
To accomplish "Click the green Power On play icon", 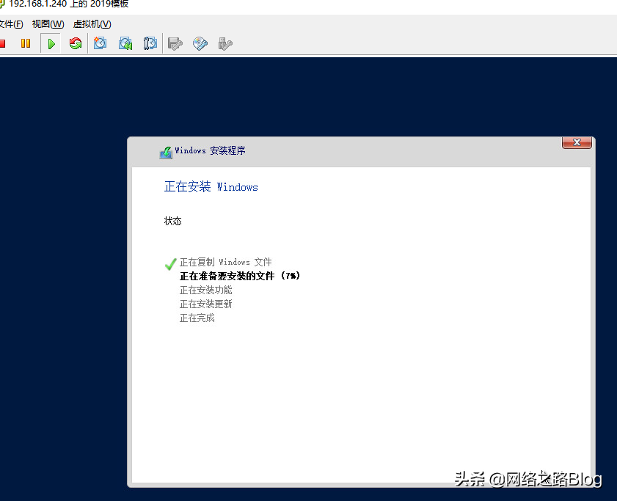I will pyautogui.click(x=51, y=43).
